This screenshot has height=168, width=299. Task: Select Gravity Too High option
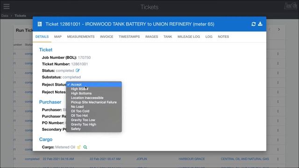click(94, 125)
